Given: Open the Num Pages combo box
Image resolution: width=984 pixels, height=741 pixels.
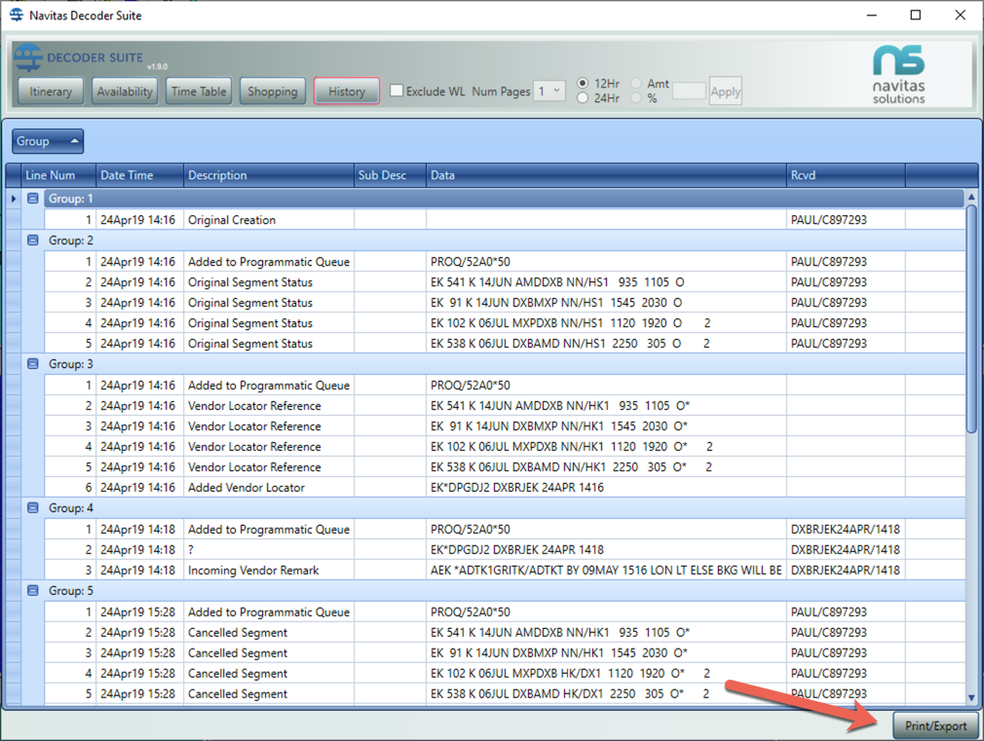Looking at the screenshot, I should 549,91.
